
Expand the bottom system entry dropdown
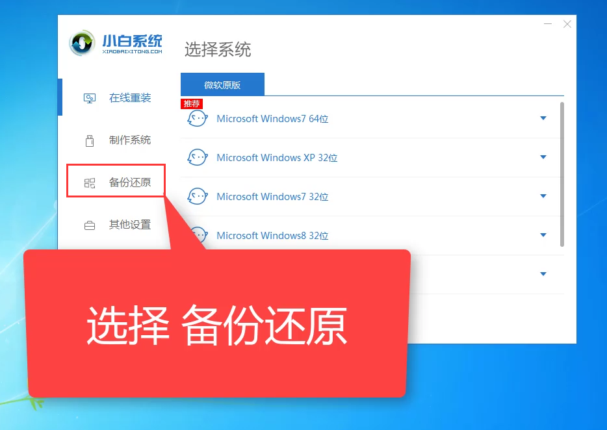pos(543,274)
